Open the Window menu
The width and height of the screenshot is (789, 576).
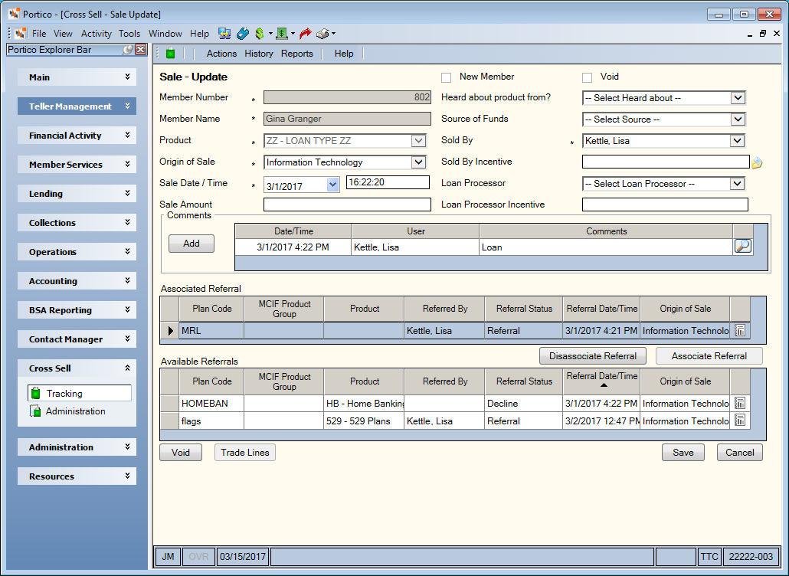165,34
